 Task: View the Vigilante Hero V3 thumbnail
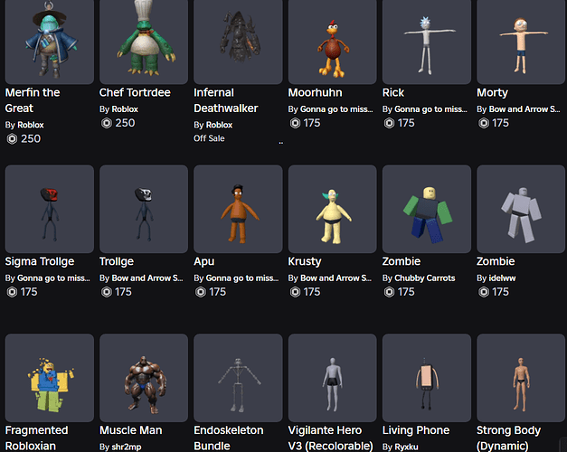[332, 378]
